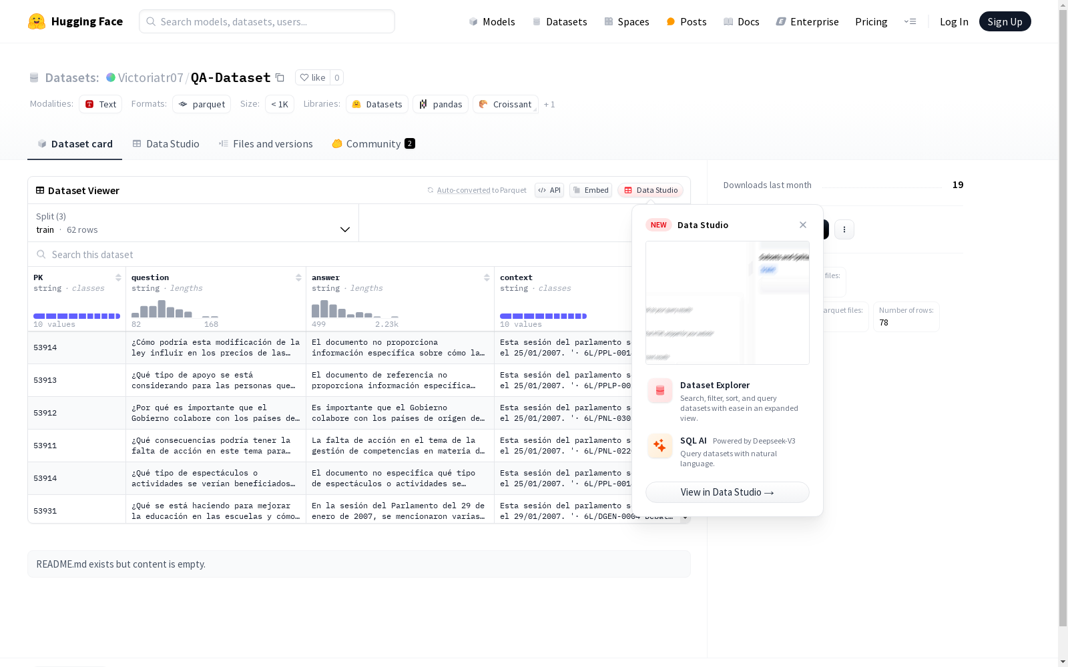Go to Datasets in the navbar
This screenshot has height=667, width=1068.
[559, 22]
